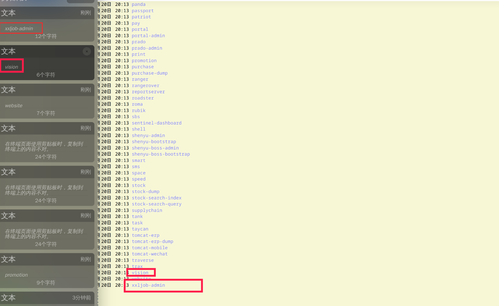
Task: Click purchase-dump directory name
Action: 150,73
